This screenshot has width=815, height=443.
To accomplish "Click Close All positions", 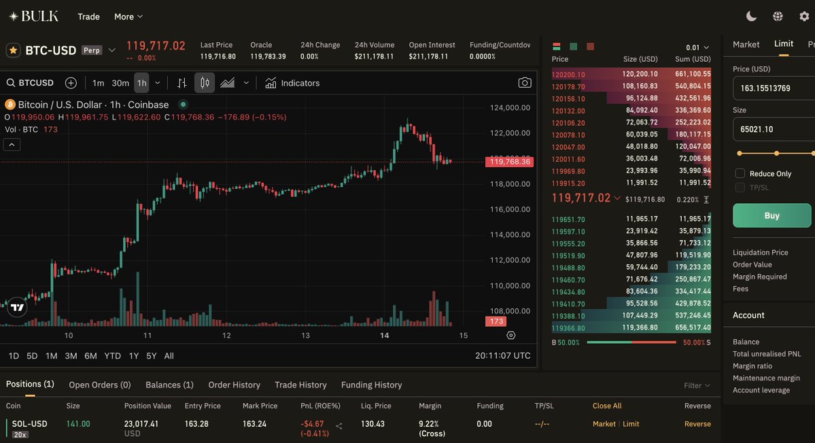I will click(x=606, y=406).
